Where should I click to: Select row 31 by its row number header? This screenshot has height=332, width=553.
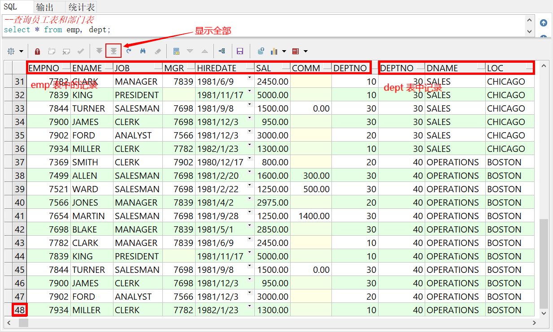(x=20, y=82)
